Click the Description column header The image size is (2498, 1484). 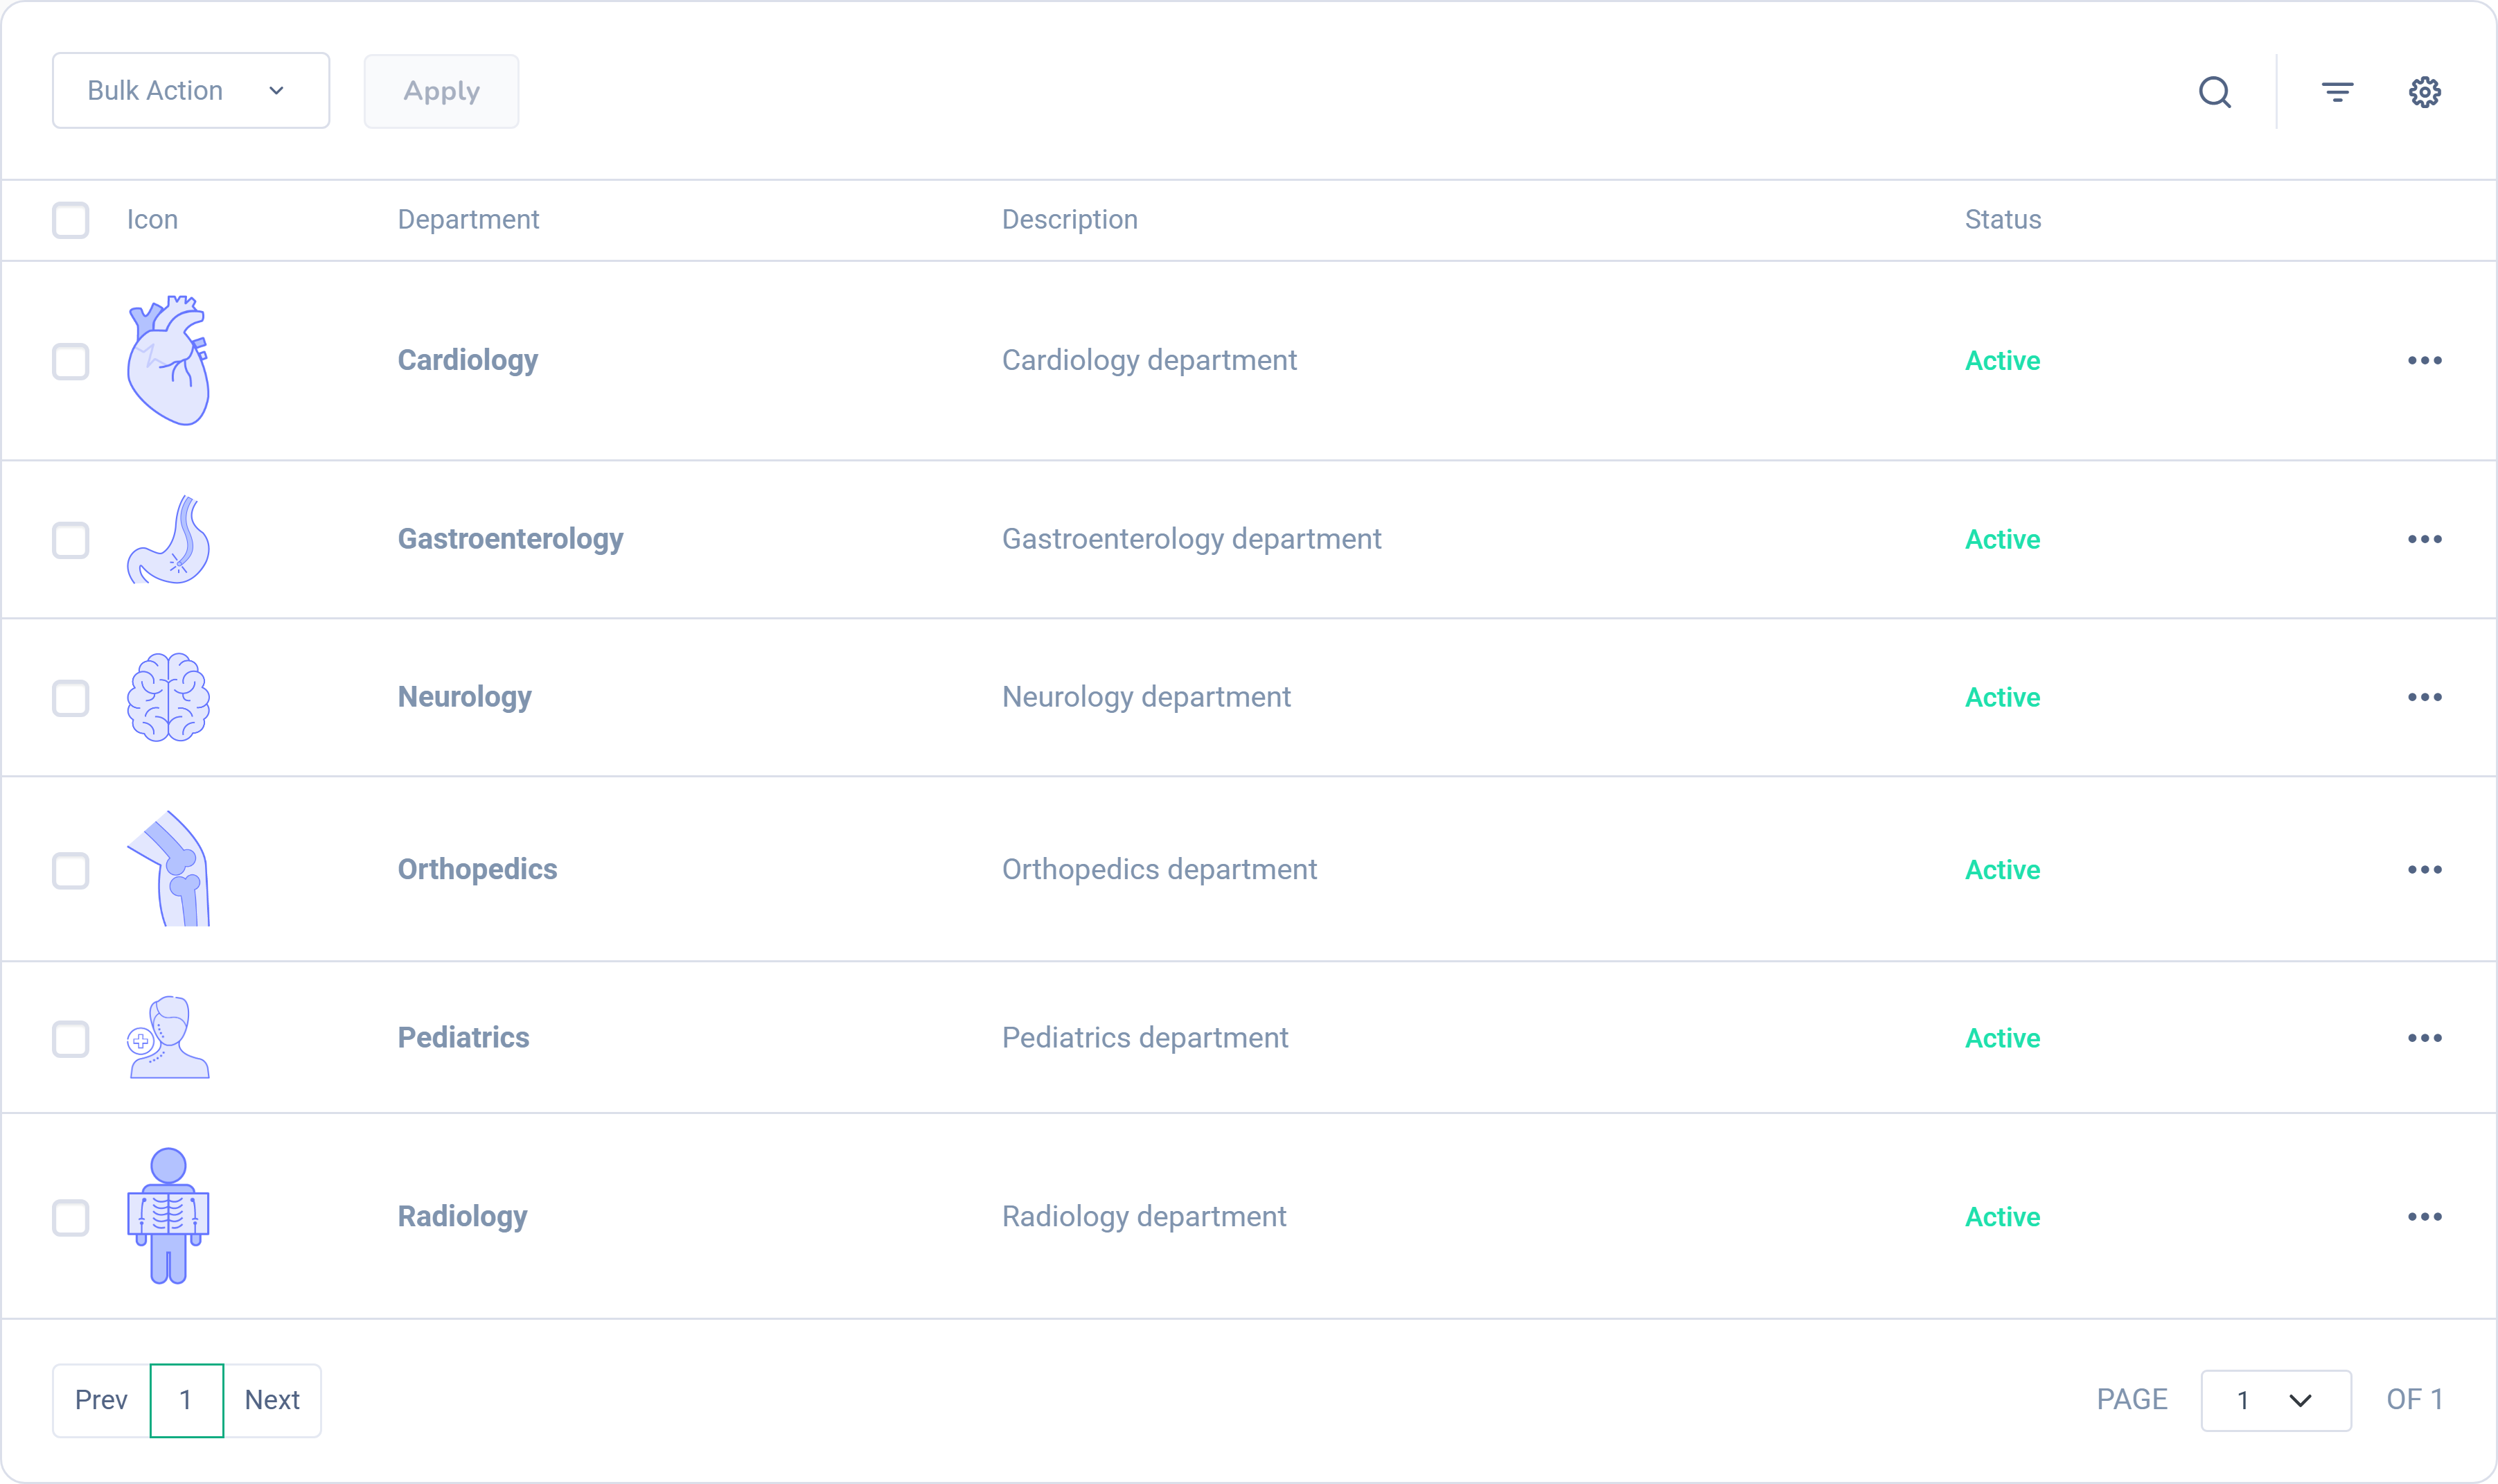(x=1070, y=220)
